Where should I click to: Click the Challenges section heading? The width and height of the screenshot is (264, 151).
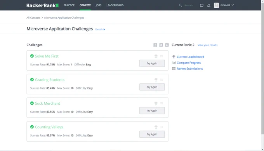pos(35,45)
